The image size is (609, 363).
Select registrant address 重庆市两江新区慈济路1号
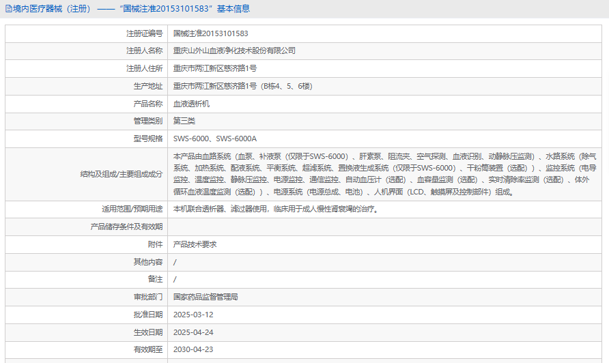(215, 68)
